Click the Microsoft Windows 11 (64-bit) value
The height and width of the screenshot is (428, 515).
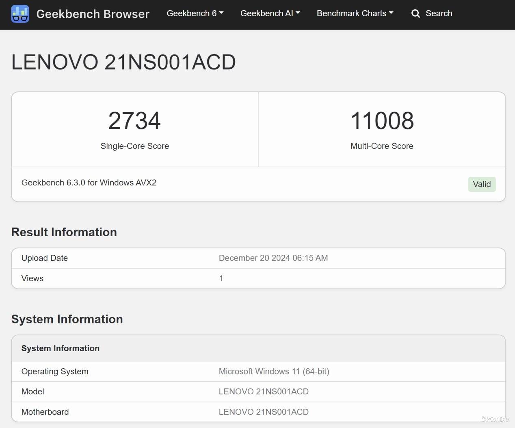click(274, 372)
